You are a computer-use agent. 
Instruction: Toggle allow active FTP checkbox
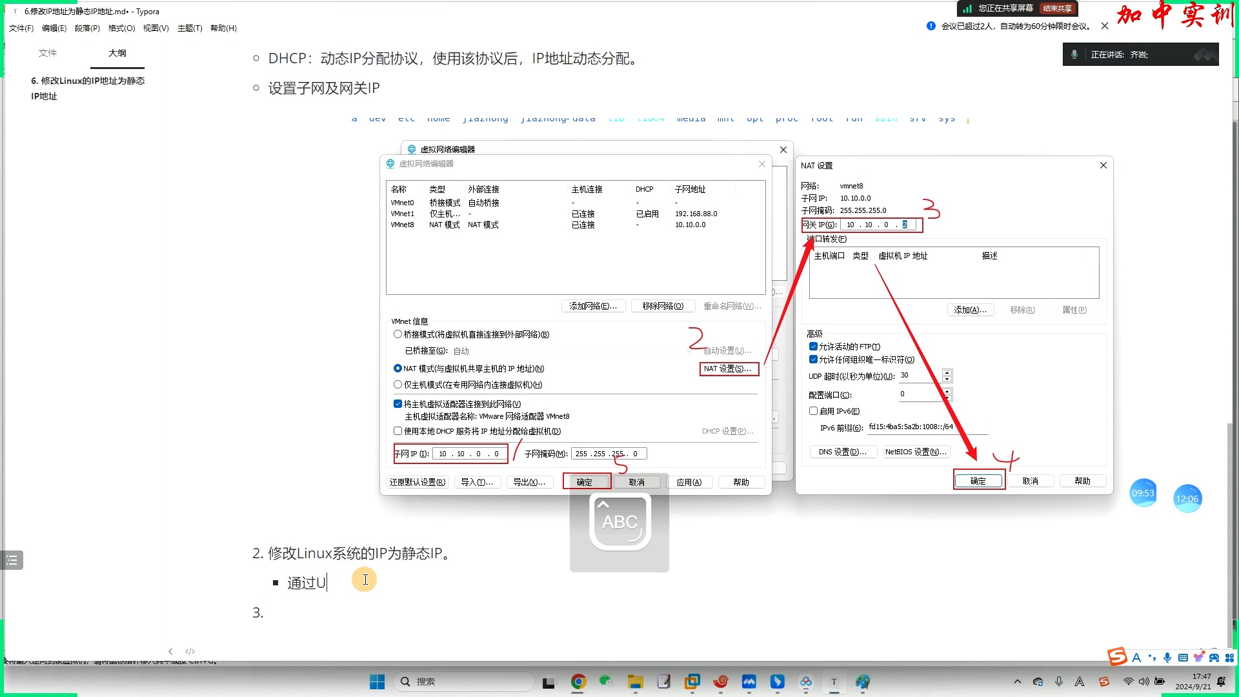(813, 347)
